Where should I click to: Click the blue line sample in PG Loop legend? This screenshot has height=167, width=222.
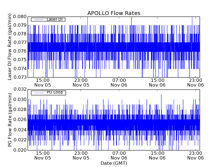(38, 92)
